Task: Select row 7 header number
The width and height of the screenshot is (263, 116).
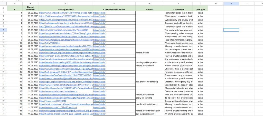Action: click(x=4, y=30)
